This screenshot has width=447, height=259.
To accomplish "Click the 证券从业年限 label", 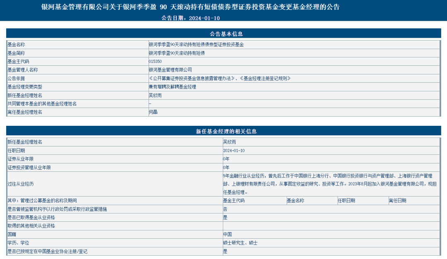I will [x=21, y=159].
